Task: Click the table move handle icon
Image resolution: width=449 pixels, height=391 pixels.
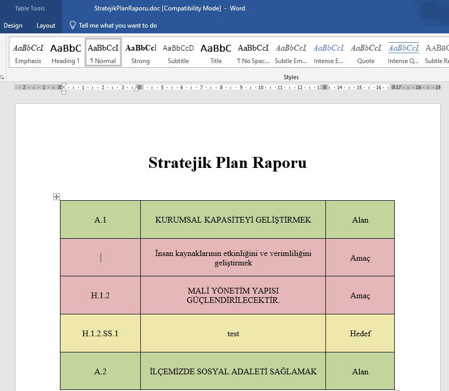Action: [56, 197]
